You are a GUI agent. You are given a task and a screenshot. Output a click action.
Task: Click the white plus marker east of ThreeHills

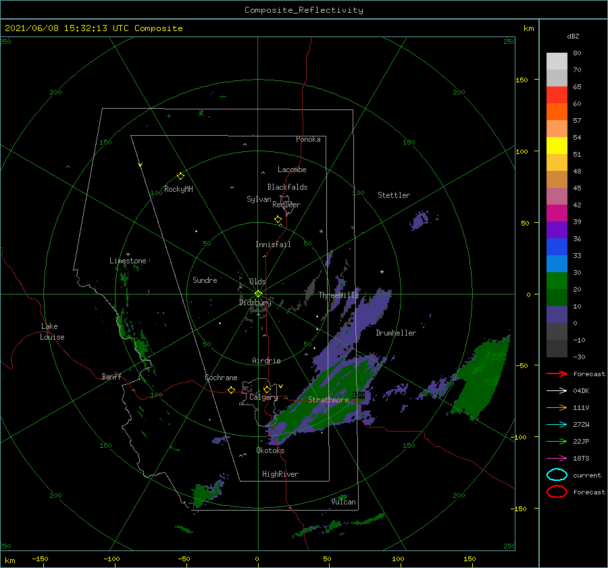pyautogui.click(x=382, y=272)
